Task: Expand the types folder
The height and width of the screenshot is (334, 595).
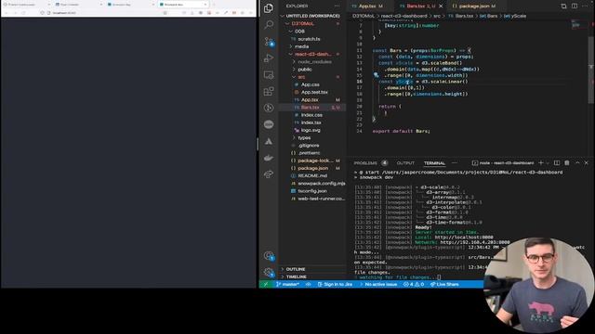Action: tap(312, 138)
